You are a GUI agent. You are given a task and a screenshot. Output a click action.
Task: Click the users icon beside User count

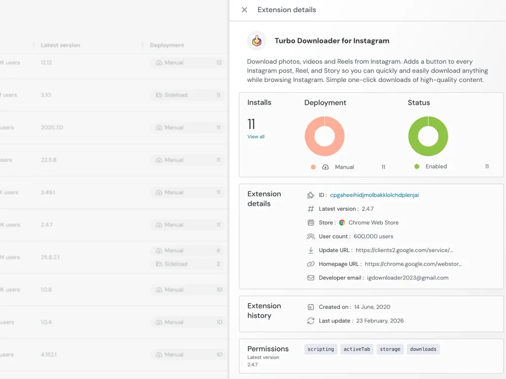pyautogui.click(x=311, y=236)
